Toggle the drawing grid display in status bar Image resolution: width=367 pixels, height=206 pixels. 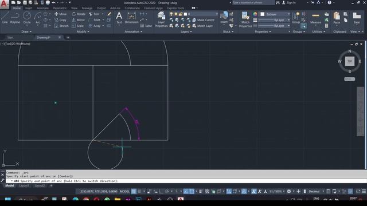click(134, 192)
